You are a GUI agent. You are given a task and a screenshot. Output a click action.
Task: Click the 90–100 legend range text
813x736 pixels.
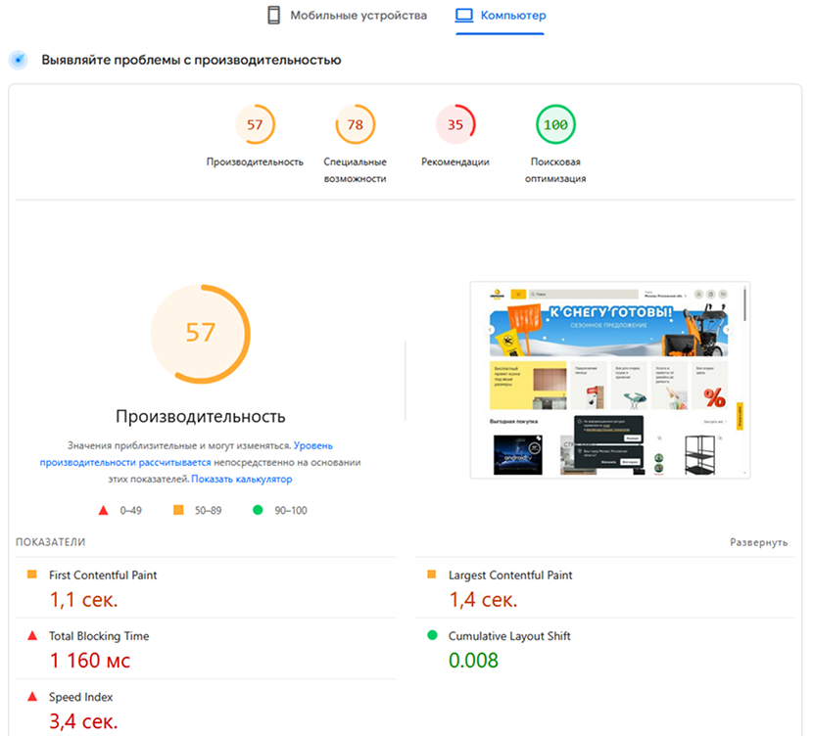[x=291, y=511]
